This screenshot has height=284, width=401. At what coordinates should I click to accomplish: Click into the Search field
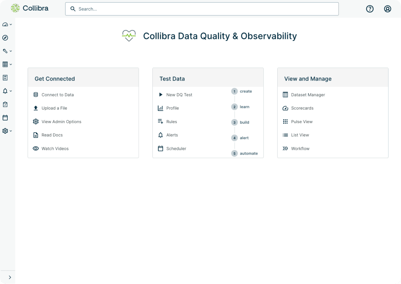[x=202, y=9]
